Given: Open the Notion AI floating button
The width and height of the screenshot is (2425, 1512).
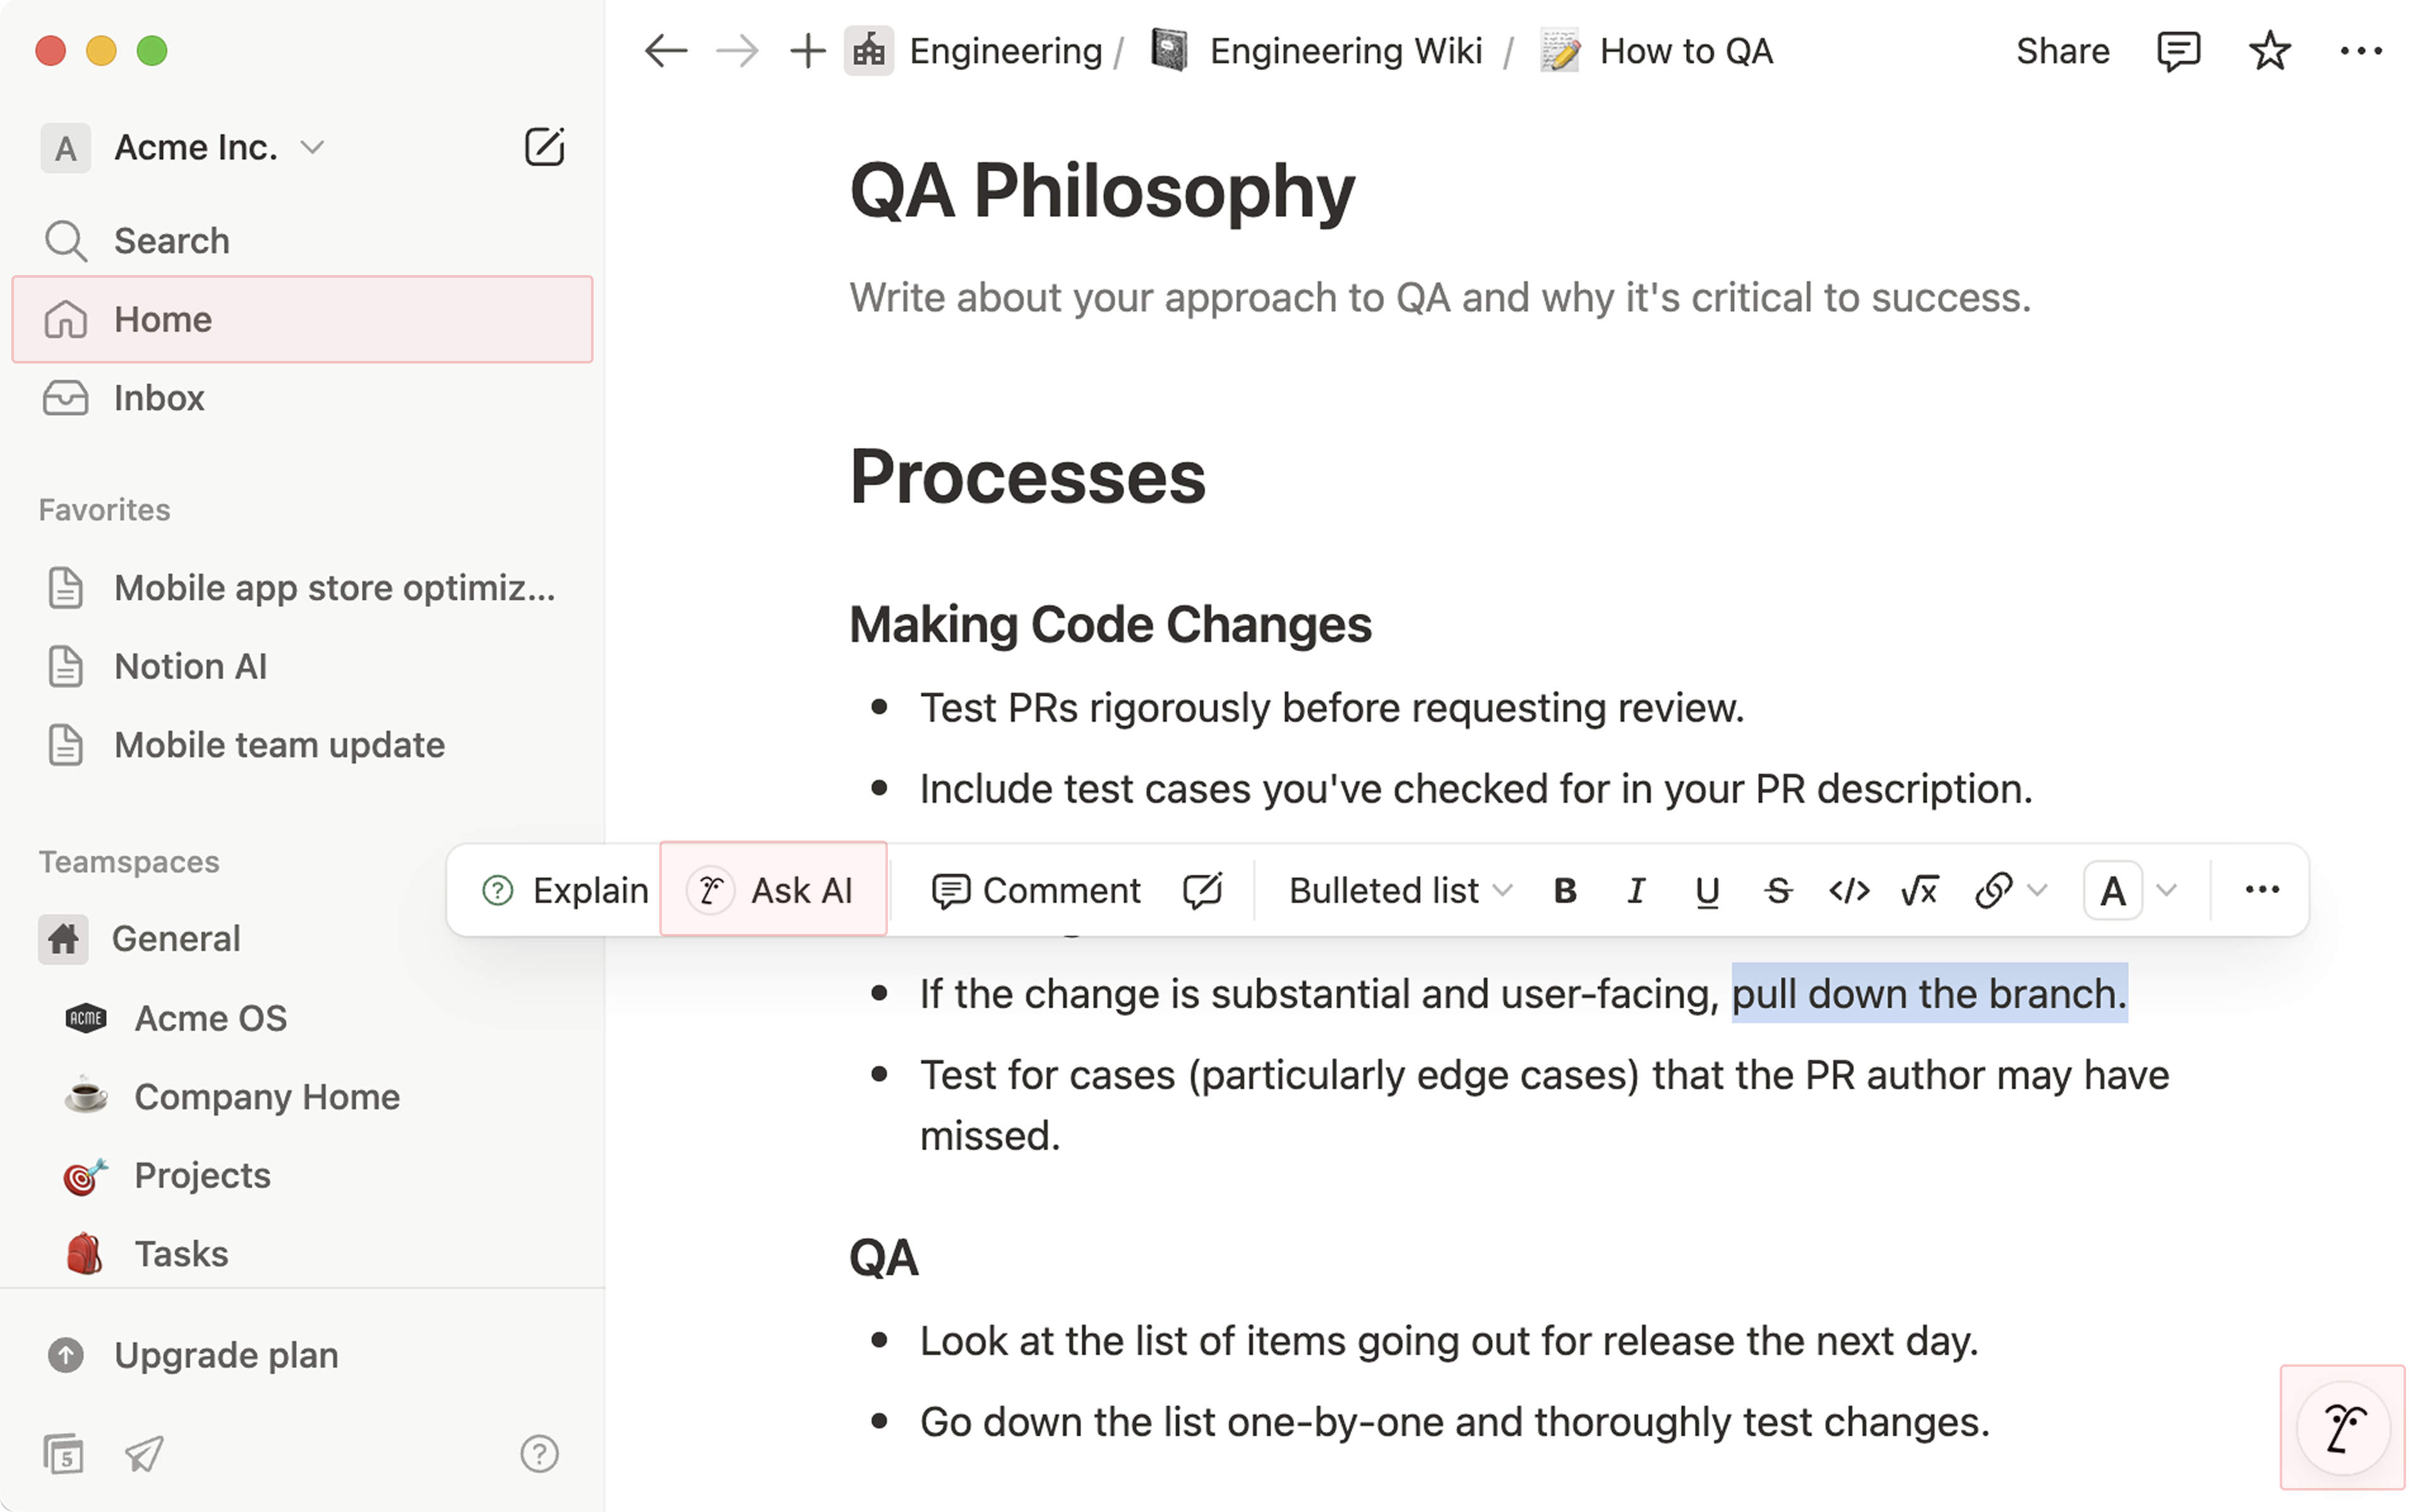Looking at the screenshot, I should click(x=2343, y=1427).
